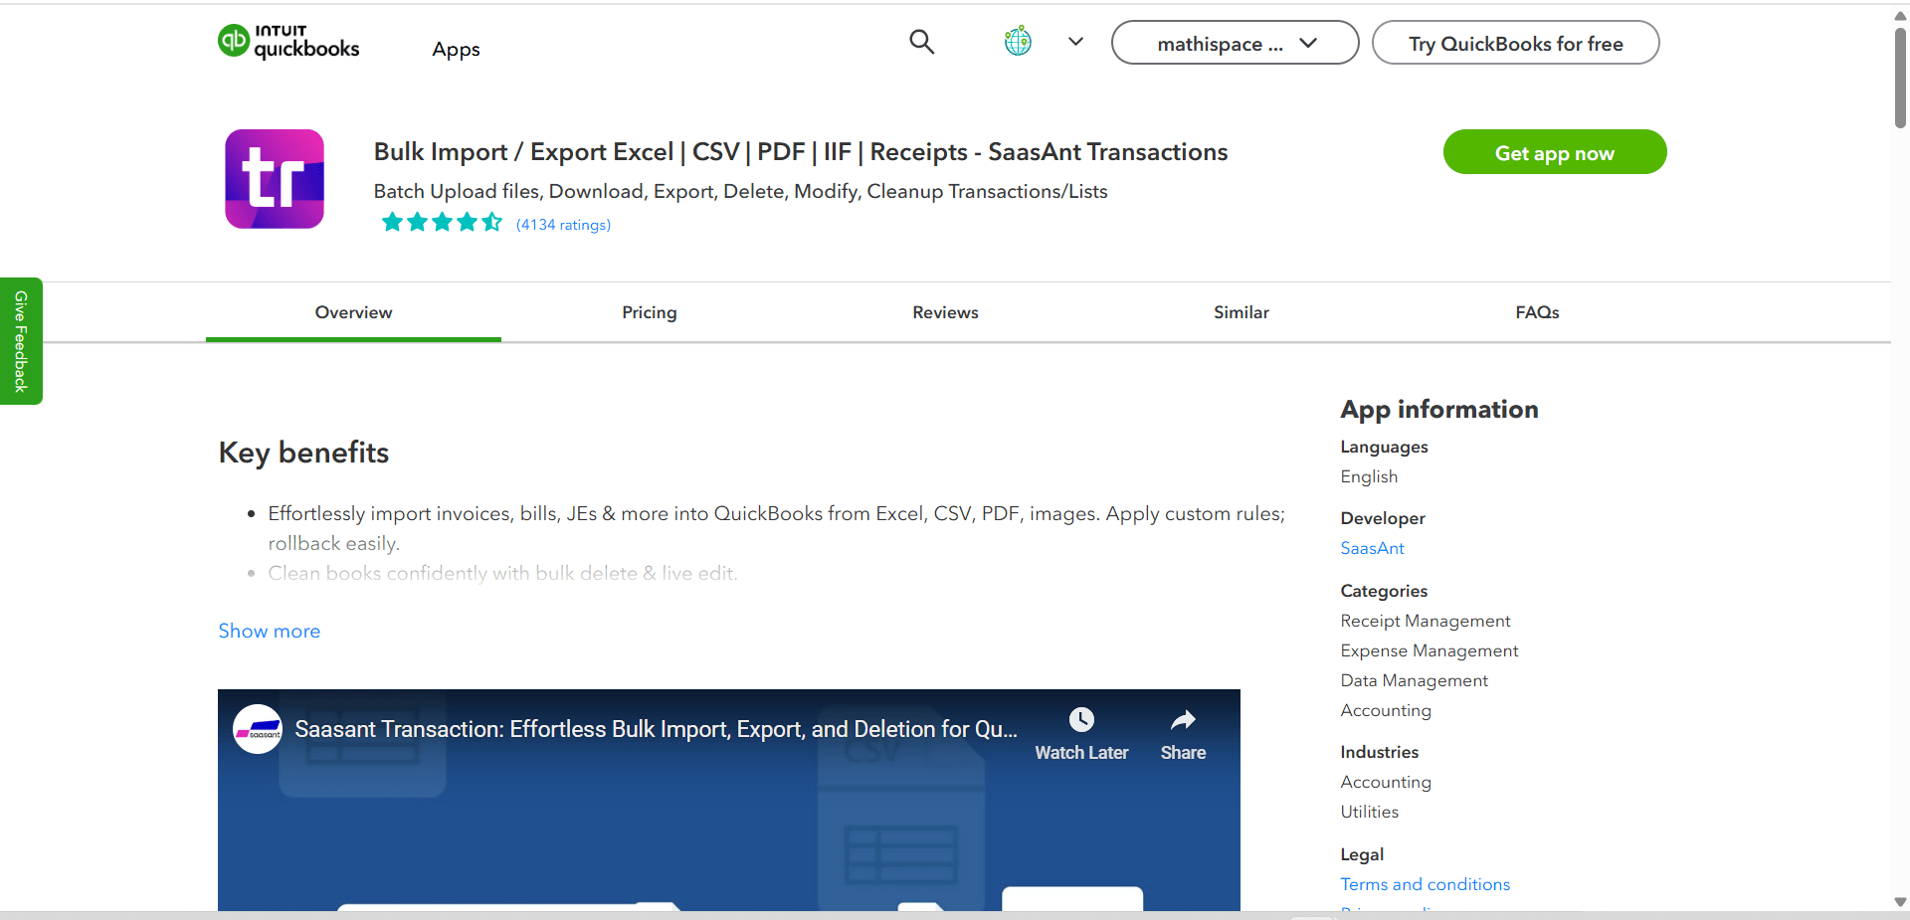Click Get app now button
The height and width of the screenshot is (920, 1910).
(x=1555, y=152)
